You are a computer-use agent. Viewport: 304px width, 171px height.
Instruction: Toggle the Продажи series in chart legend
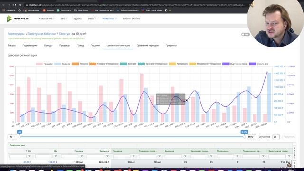tap(44, 64)
